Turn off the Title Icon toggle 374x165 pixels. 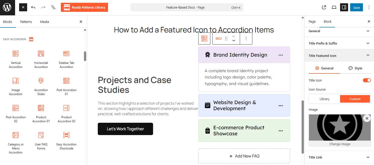pos(367,80)
